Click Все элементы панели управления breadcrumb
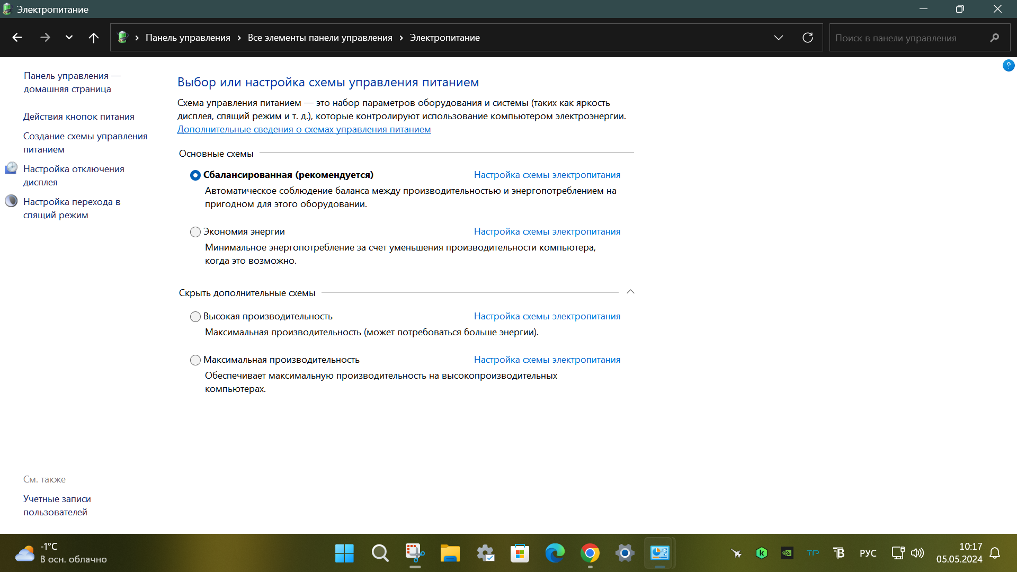 tap(320, 38)
